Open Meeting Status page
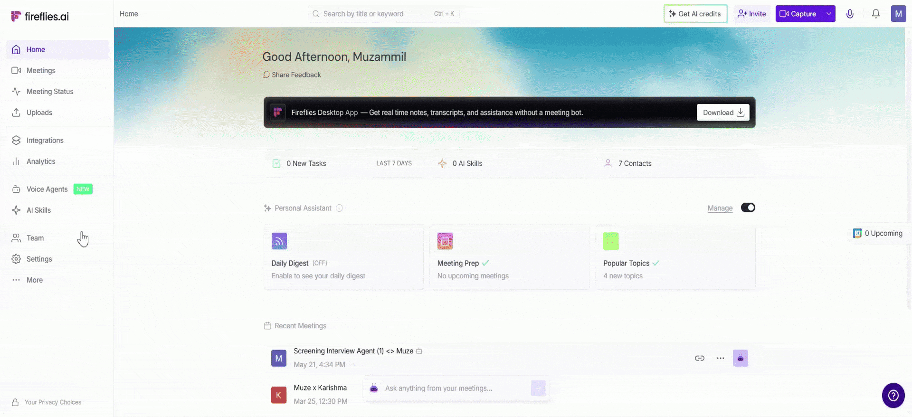Image resolution: width=912 pixels, height=417 pixels. click(57, 91)
